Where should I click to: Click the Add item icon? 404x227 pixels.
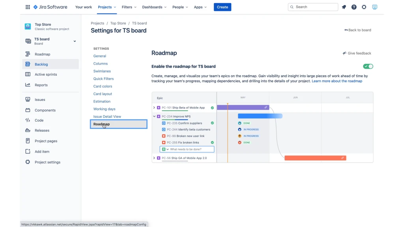[28, 151]
